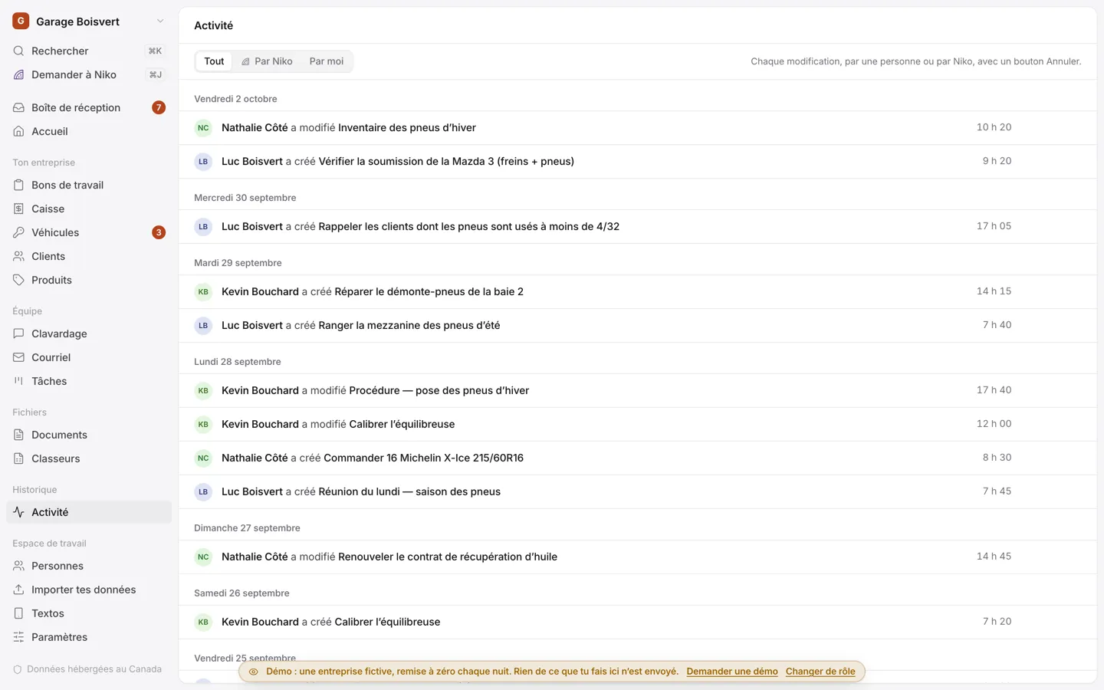Click the Changer de rôle link
This screenshot has height=690, width=1104.
click(x=820, y=672)
